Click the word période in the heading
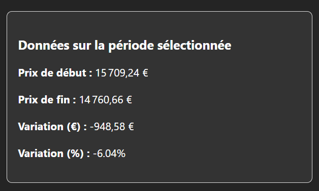 [x=131, y=46]
